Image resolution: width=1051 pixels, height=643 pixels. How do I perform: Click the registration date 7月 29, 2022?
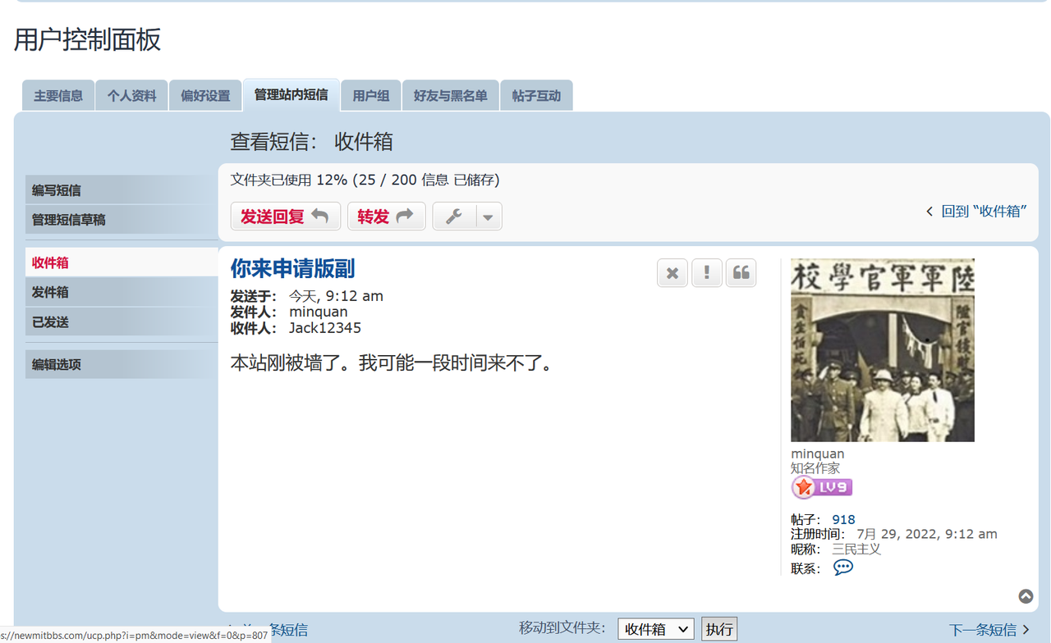pos(926,534)
